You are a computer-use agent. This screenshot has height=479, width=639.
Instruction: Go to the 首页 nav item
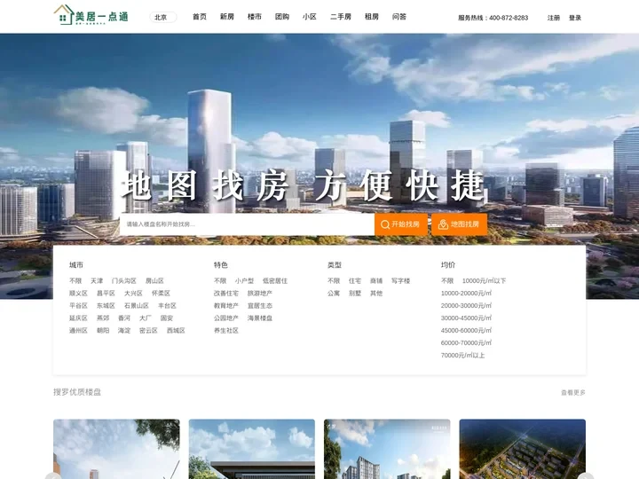(x=200, y=17)
